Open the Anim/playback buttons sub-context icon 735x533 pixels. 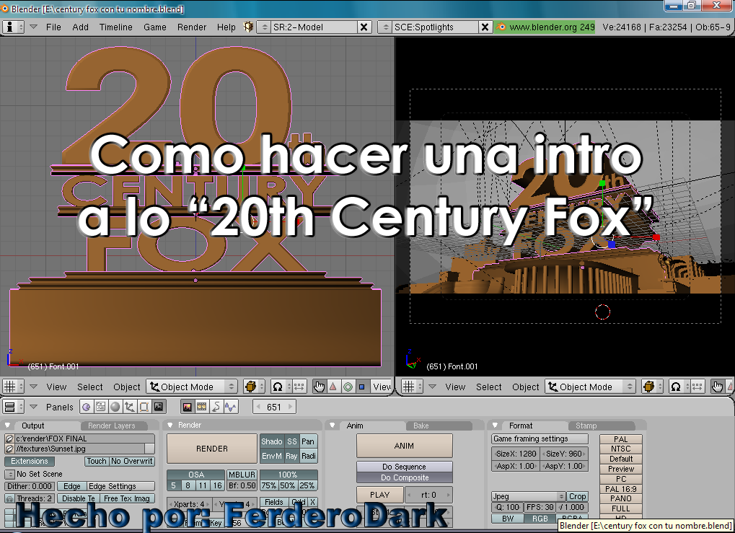click(216, 407)
